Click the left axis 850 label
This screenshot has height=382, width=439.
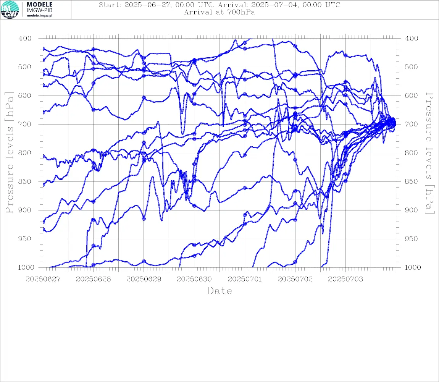point(25,181)
